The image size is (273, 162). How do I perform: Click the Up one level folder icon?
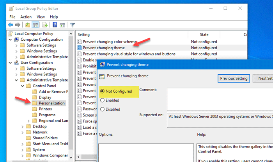pos(28,25)
